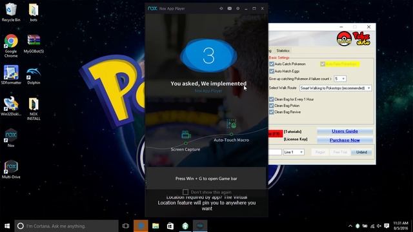Toggle the Auto Catch Pokemon checkbox
413x232 pixels.
(272, 64)
